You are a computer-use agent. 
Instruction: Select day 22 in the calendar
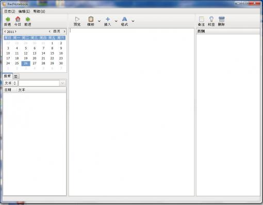coord(52,58)
